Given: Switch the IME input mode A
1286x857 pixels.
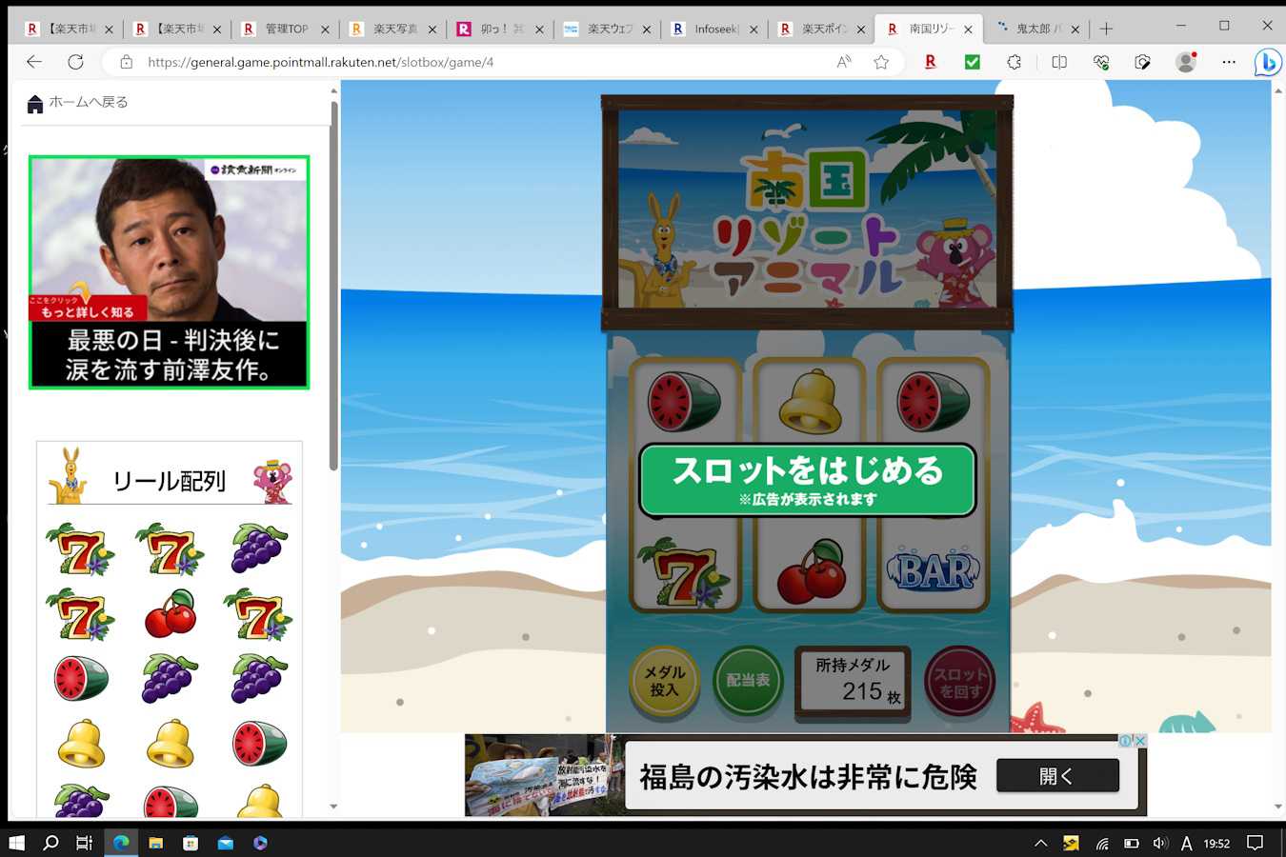Looking at the screenshot, I should click(1187, 843).
